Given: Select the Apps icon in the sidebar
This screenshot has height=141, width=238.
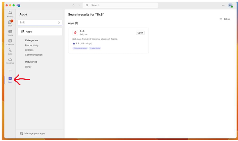Looking at the screenshot, I should coord(10,79).
